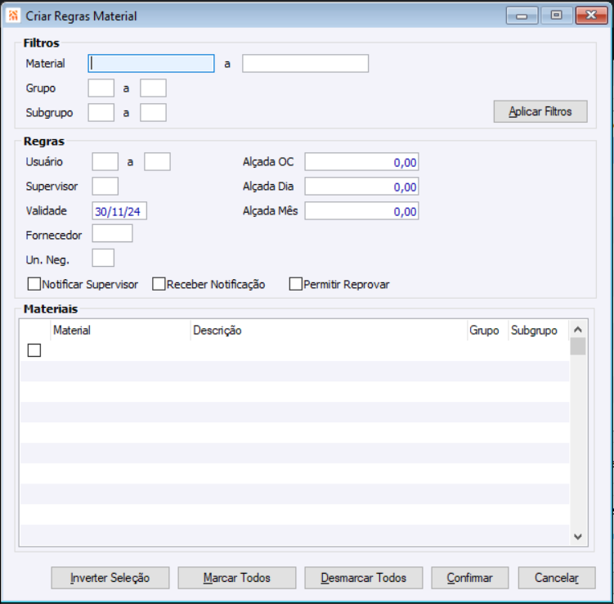Click the Subgrupo start field
The image size is (614, 604).
(101, 112)
